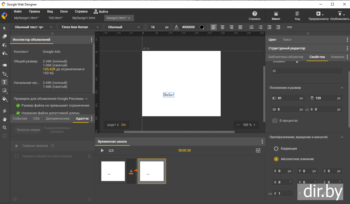Select the Zoom magnifier tool
Image resolution: width=350 pixels, height=204 pixels.
(4, 128)
